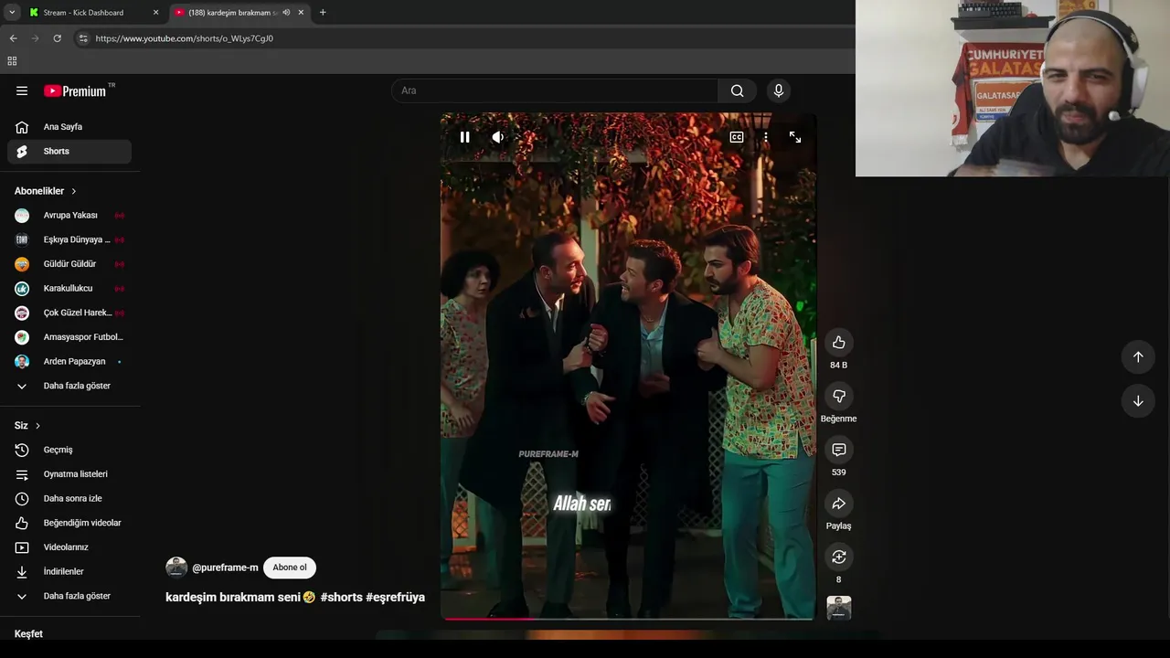Screen dimensions: 1170x658
Task: Go to next Short with down arrow
Action: point(1138,401)
